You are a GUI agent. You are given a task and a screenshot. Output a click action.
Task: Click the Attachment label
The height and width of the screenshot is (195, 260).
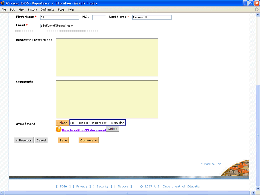click(26, 123)
